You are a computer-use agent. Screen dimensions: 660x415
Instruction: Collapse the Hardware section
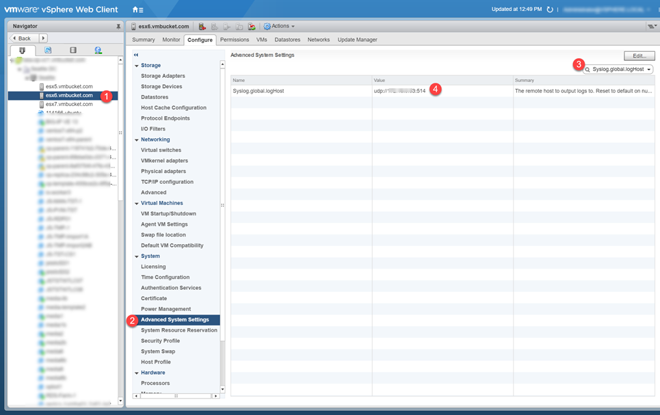point(136,373)
